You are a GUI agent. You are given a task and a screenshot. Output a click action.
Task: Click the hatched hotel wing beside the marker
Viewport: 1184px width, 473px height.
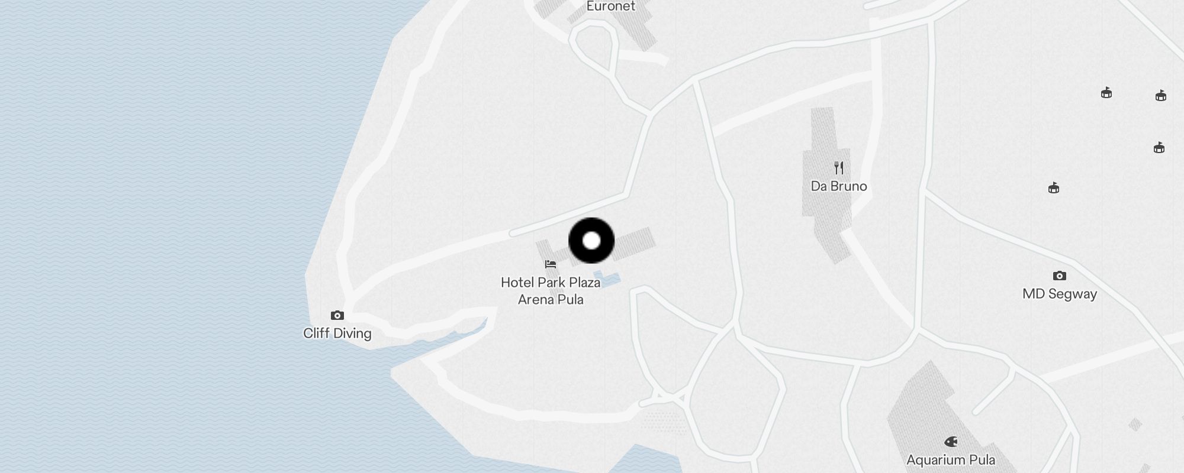633,244
